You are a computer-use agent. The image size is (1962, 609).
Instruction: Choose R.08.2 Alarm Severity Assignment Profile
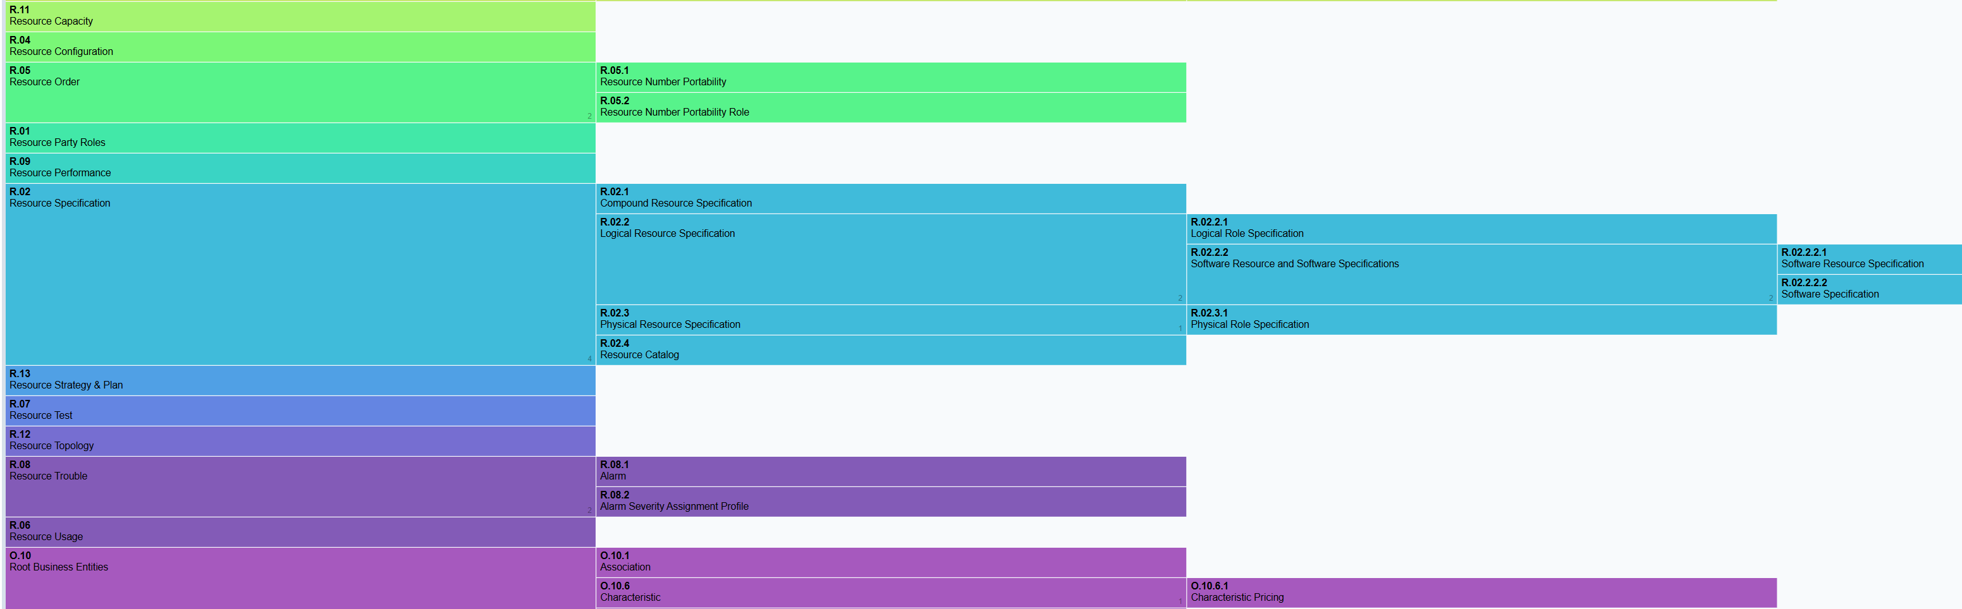pyautogui.click(x=891, y=502)
